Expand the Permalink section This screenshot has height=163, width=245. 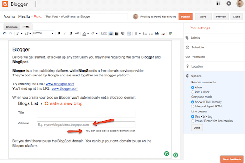(x=214, y=57)
